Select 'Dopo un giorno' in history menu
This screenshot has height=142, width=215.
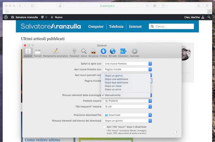126,76
